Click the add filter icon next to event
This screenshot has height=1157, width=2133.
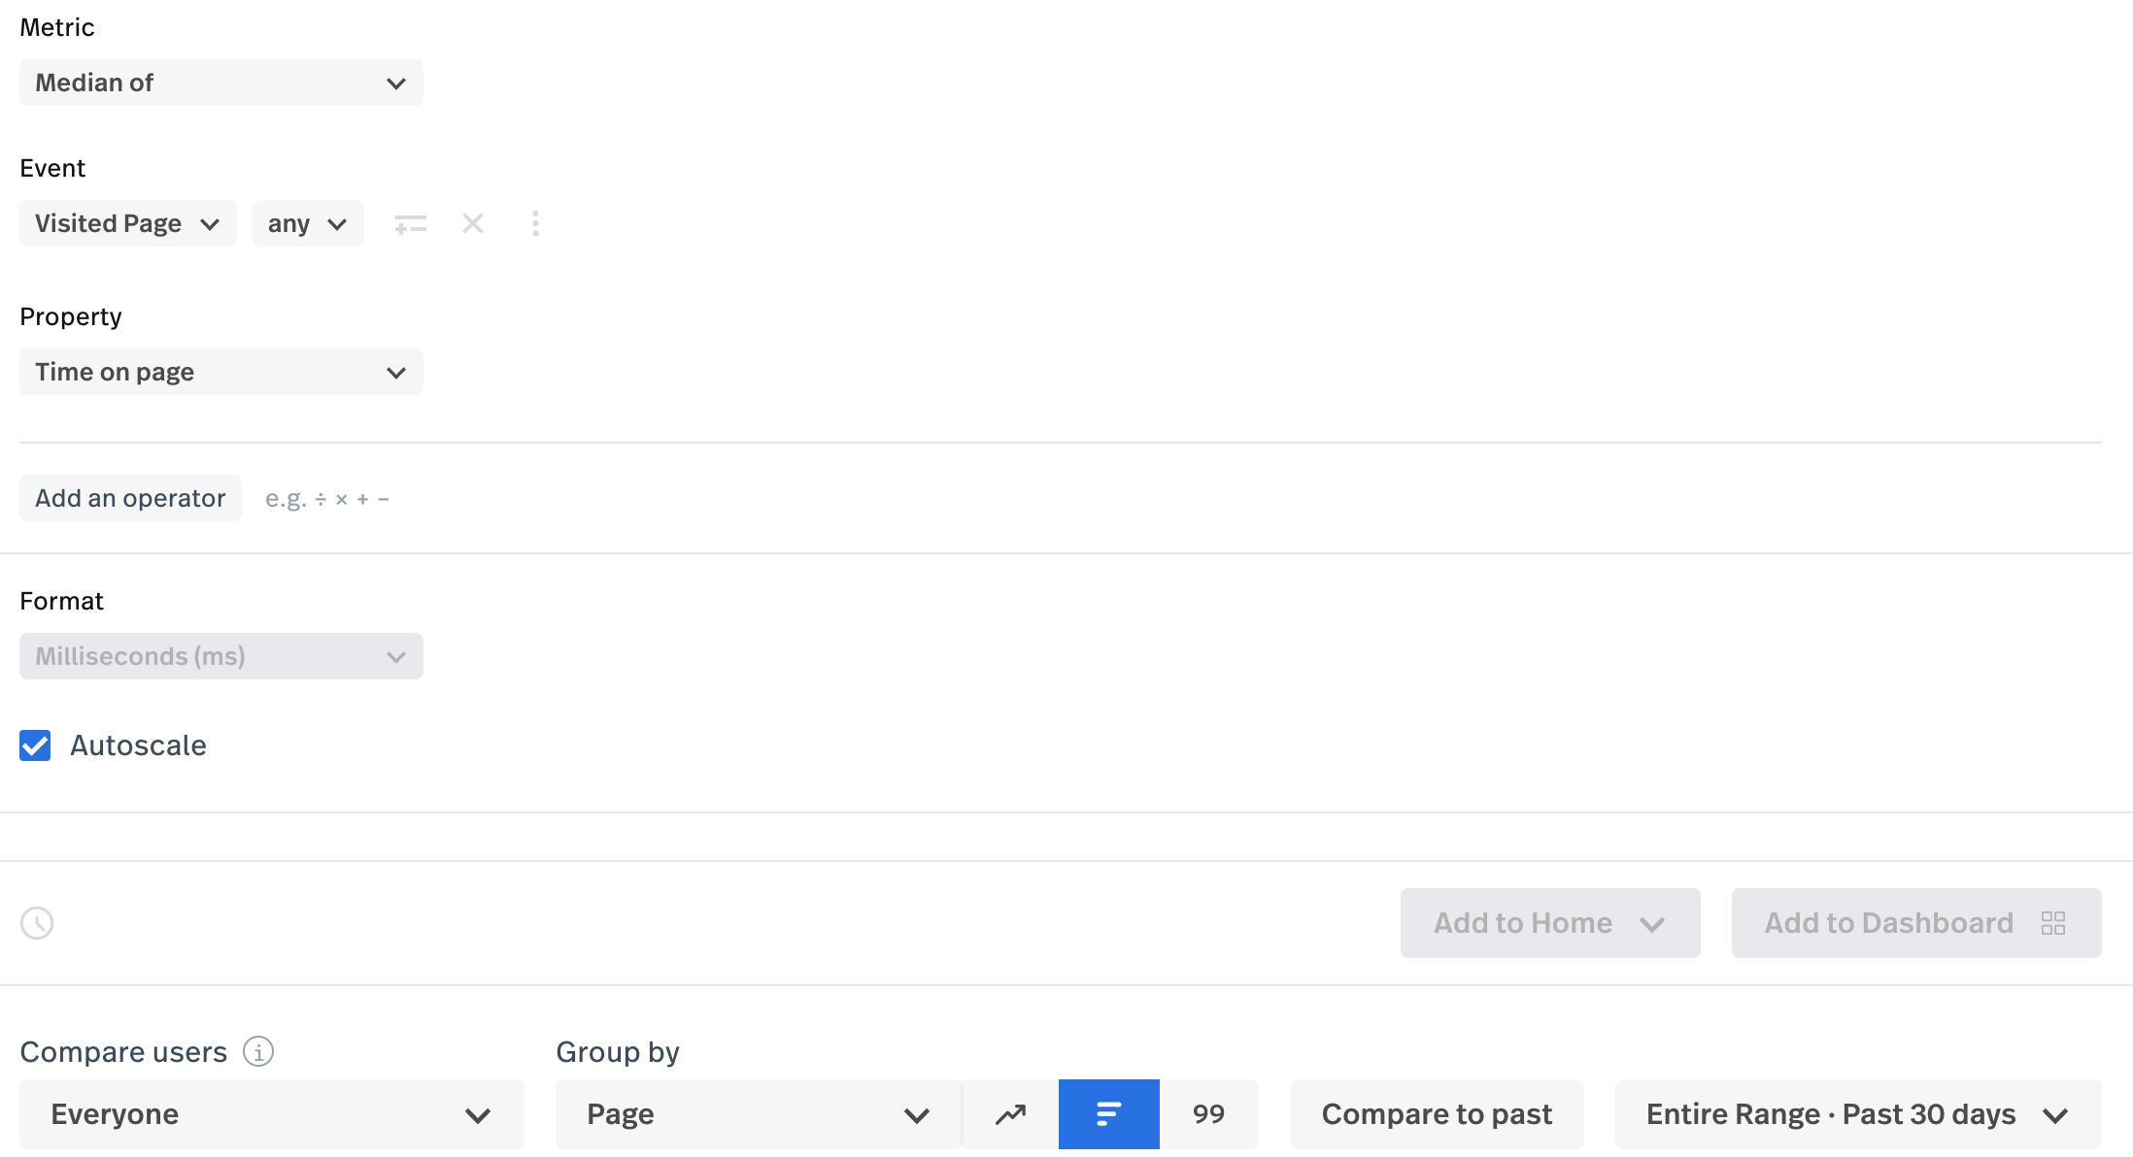(x=410, y=224)
